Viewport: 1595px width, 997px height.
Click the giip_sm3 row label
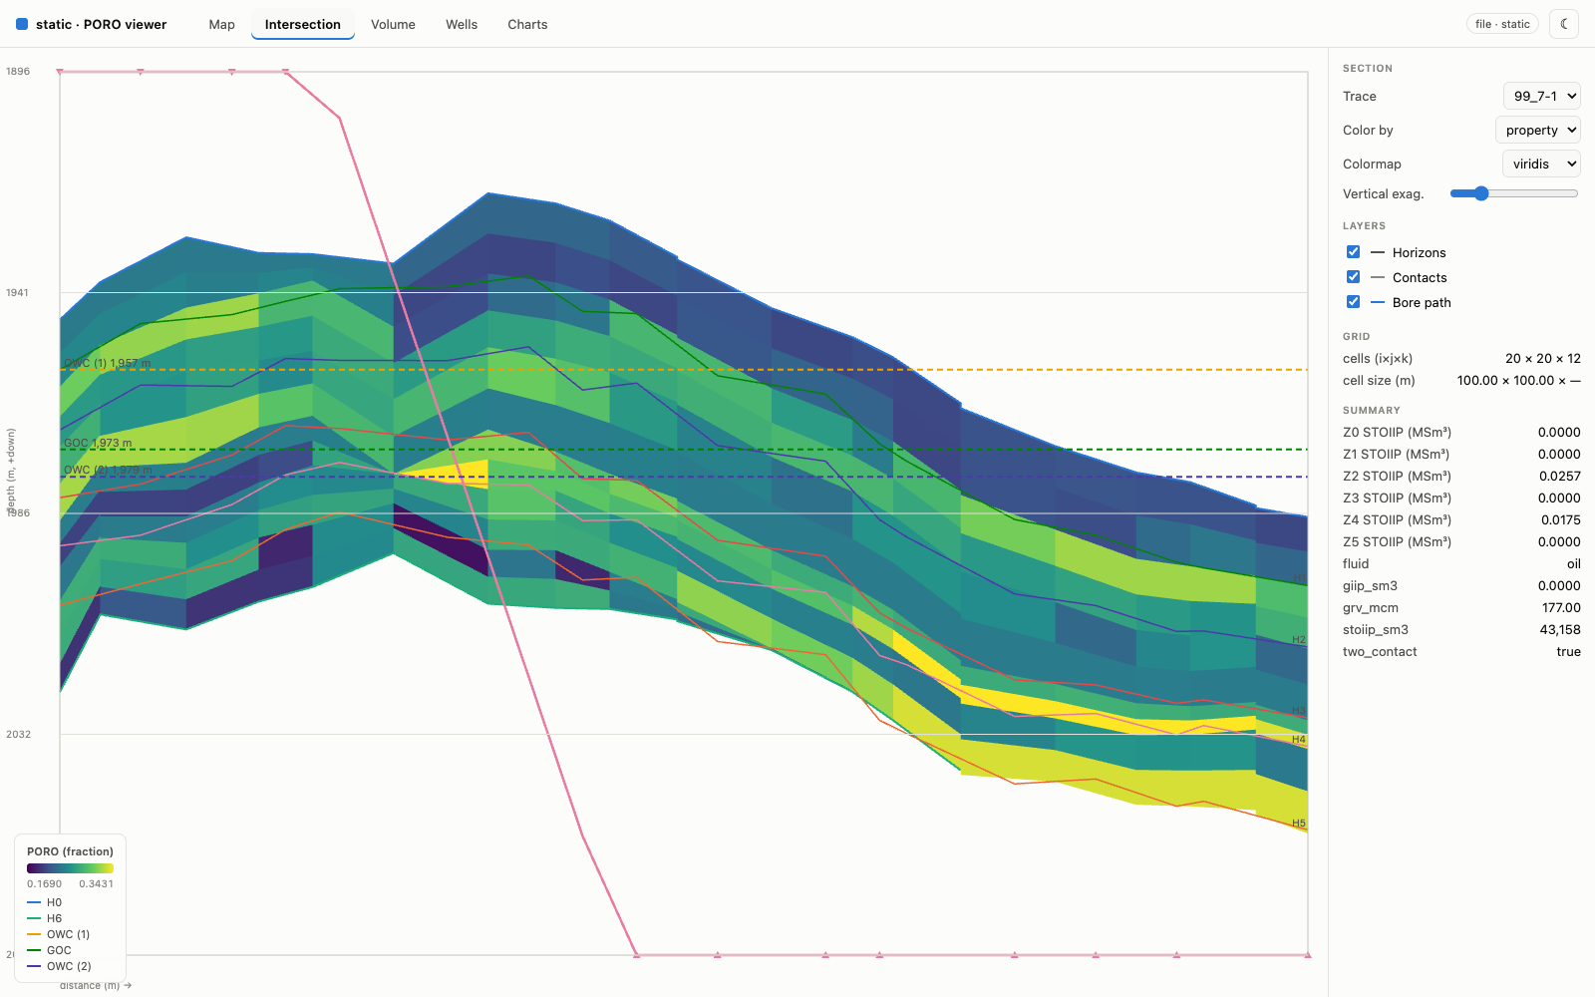pyautogui.click(x=1370, y=585)
